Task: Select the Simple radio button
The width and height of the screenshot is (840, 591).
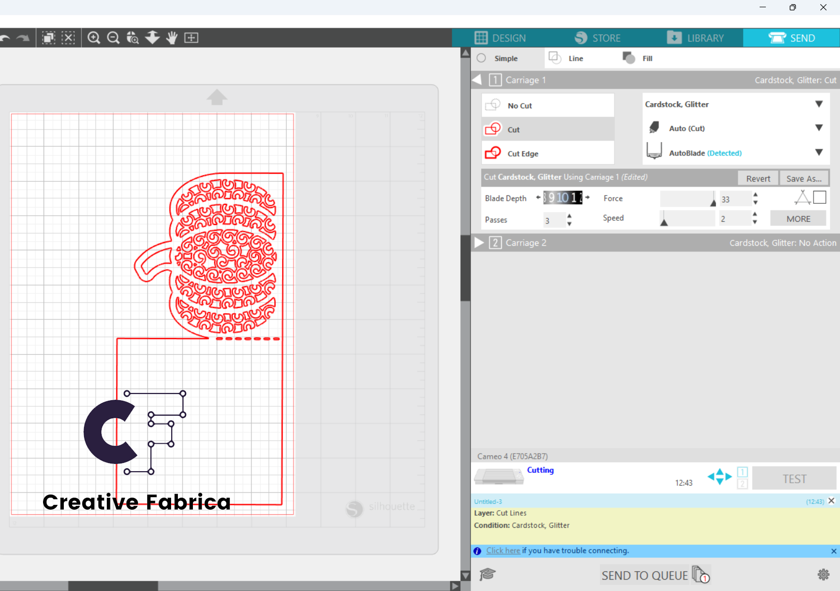Action: click(482, 58)
